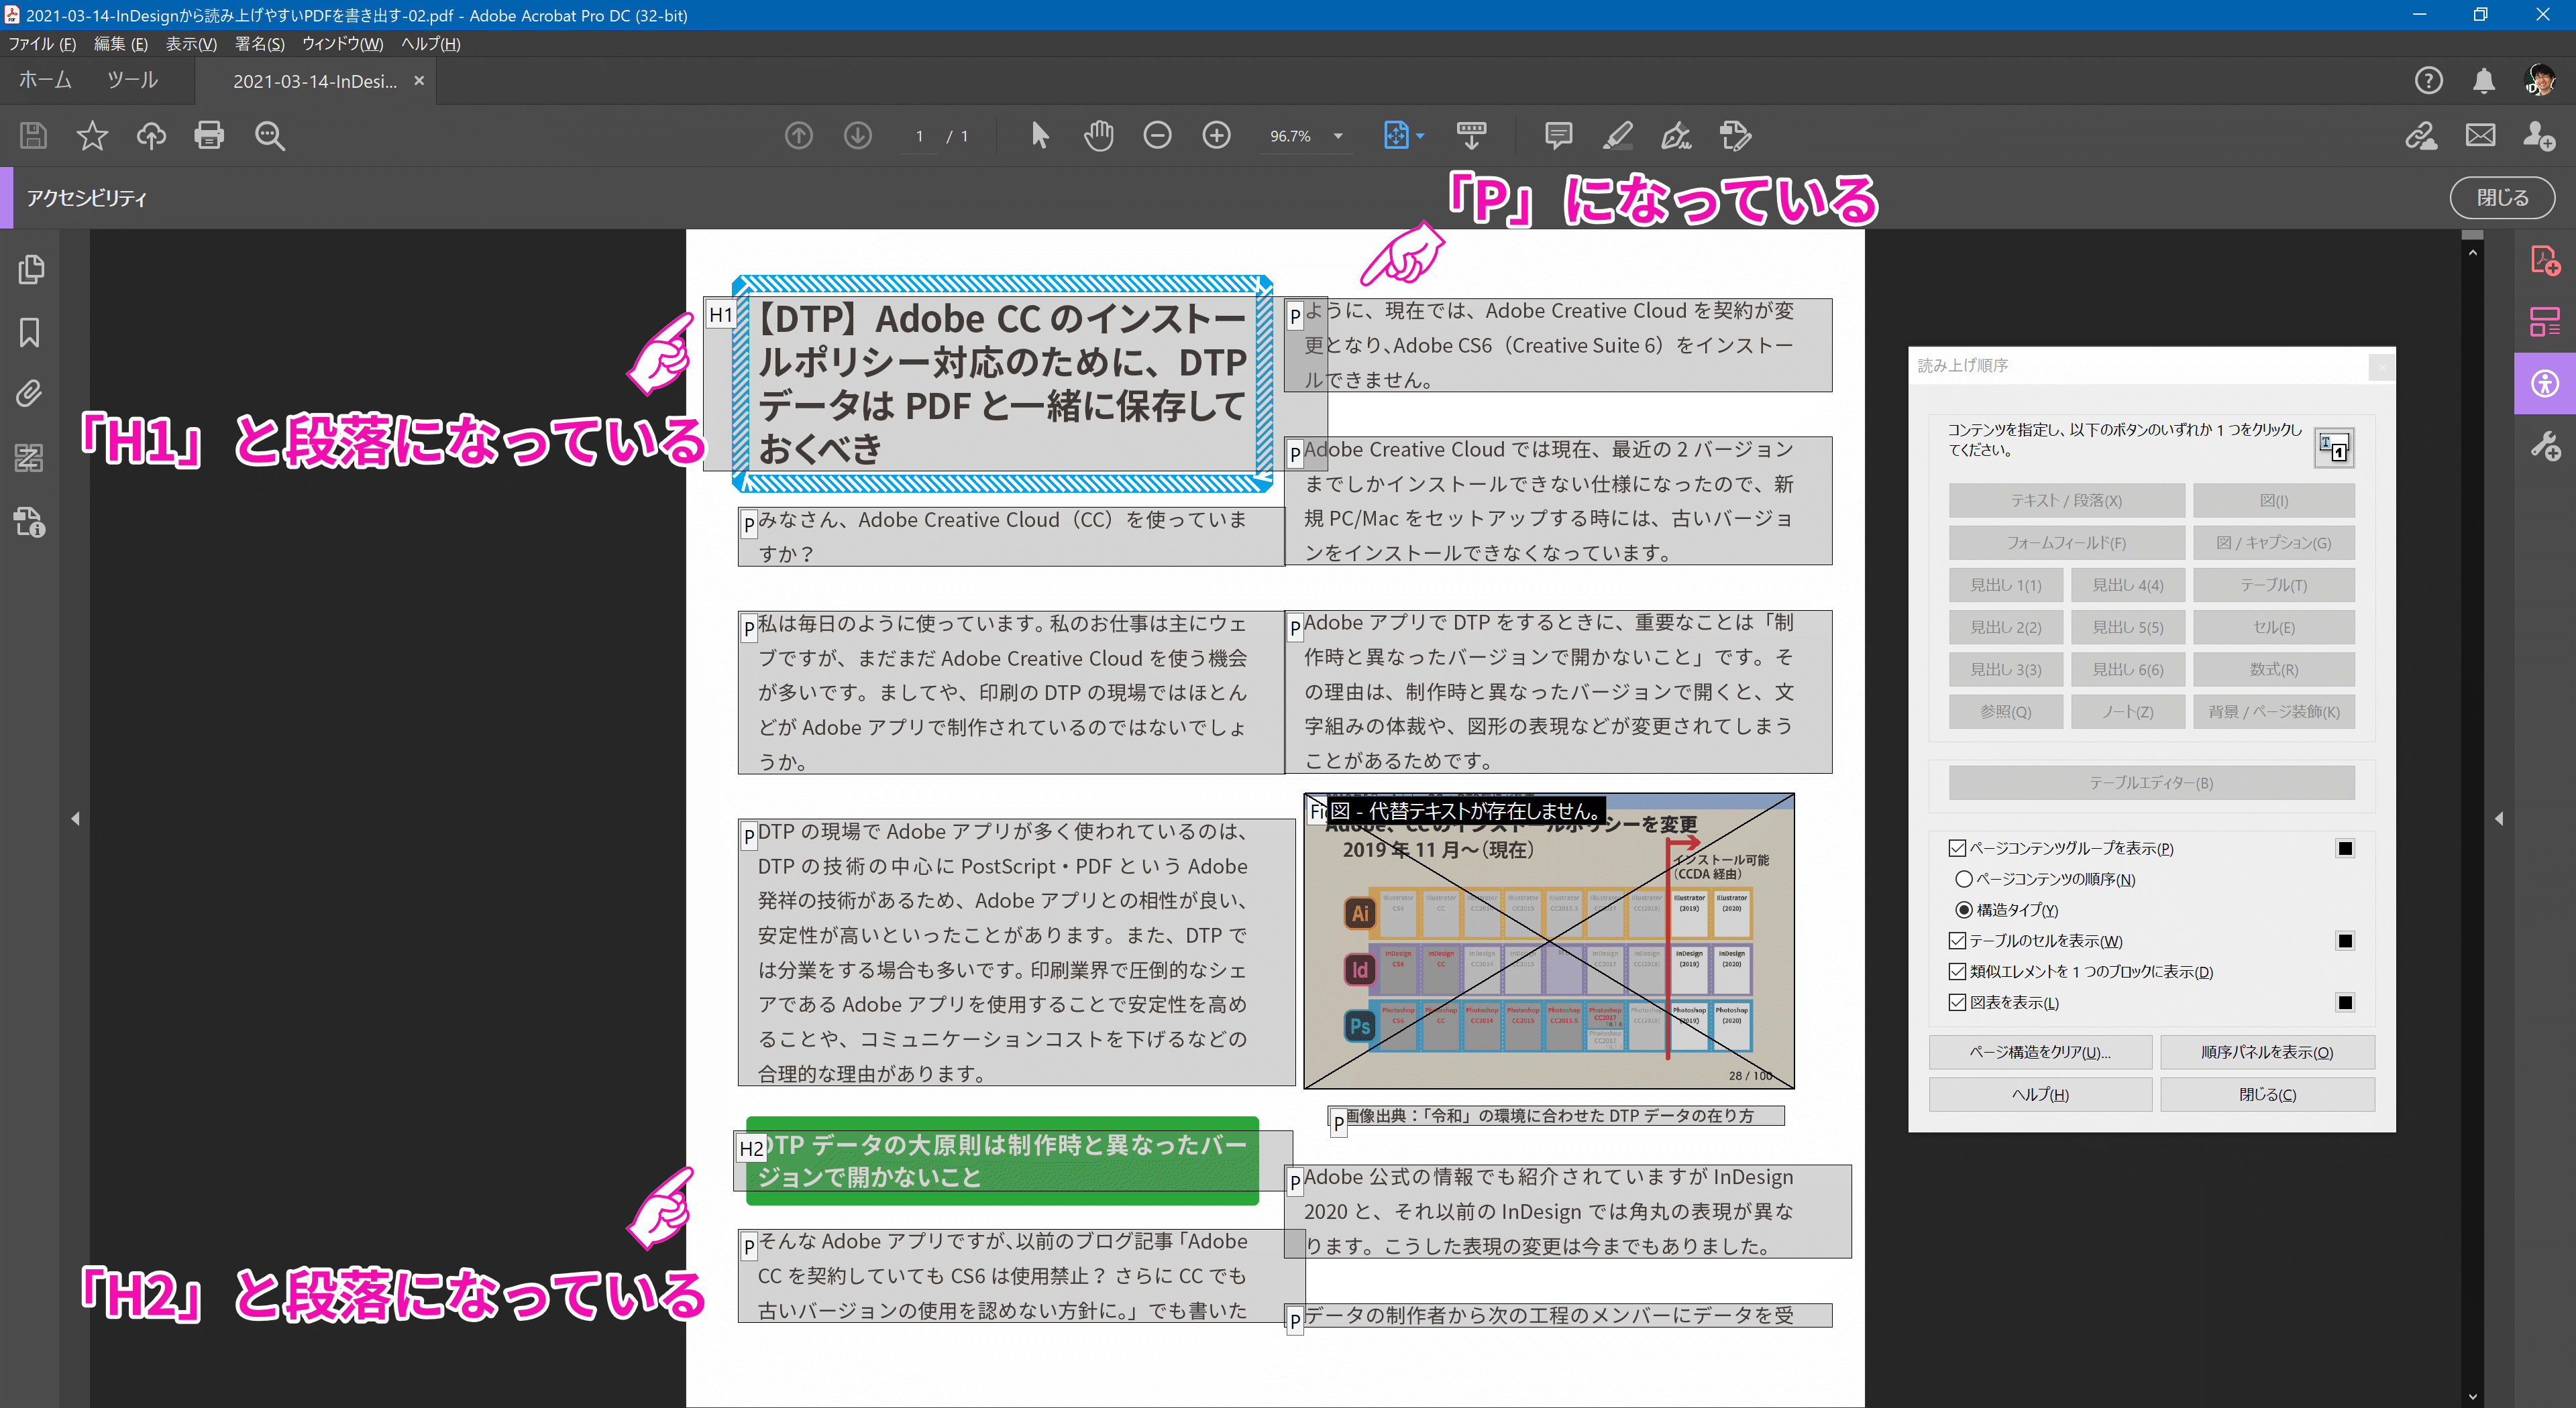The image size is (2576, 1408).
Task: Open the 署名 menu
Action: point(259,44)
